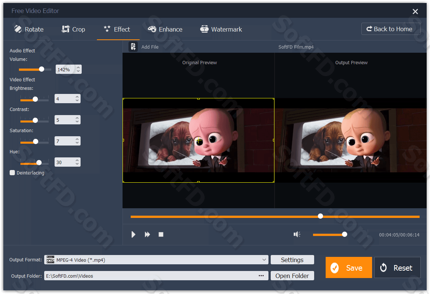Viewport: 430px width, 294px height.
Task: Open the Rotate tab
Action: pyautogui.click(x=29, y=29)
